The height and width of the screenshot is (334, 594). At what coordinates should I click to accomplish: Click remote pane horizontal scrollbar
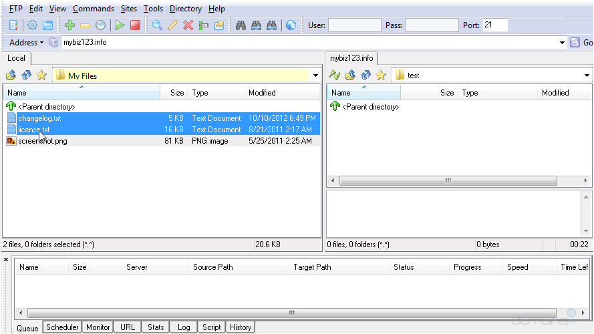pyautogui.click(x=448, y=180)
